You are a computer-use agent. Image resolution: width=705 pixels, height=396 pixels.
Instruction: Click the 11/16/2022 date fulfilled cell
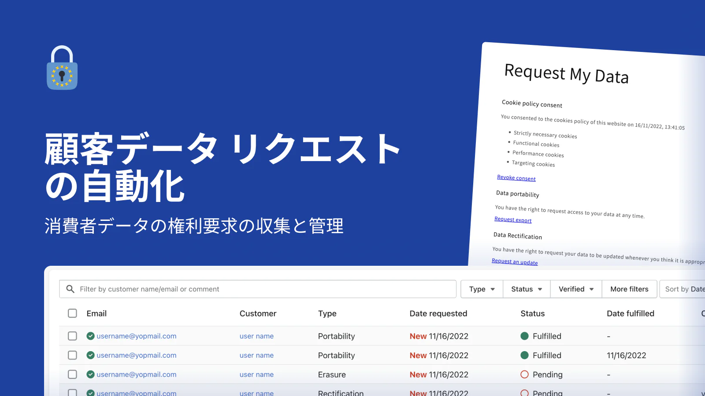pyautogui.click(x=626, y=355)
